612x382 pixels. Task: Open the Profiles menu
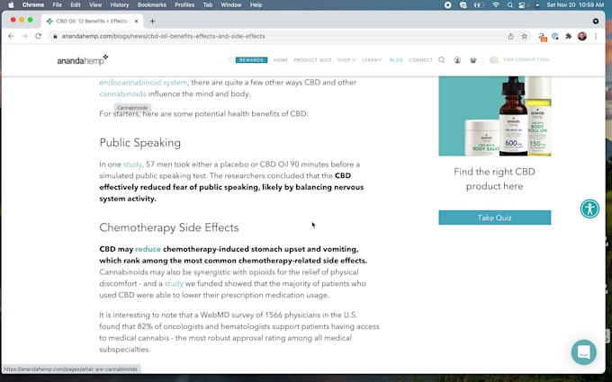click(x=184, y=5)
